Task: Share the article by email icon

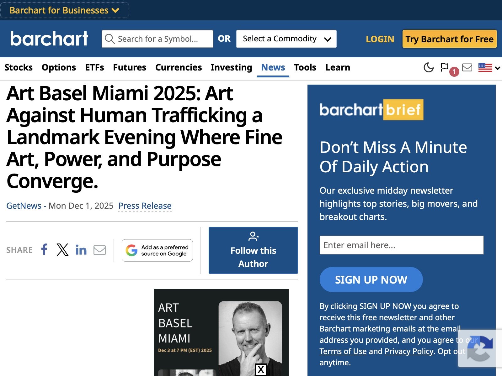Action: (x=100, y=250)
